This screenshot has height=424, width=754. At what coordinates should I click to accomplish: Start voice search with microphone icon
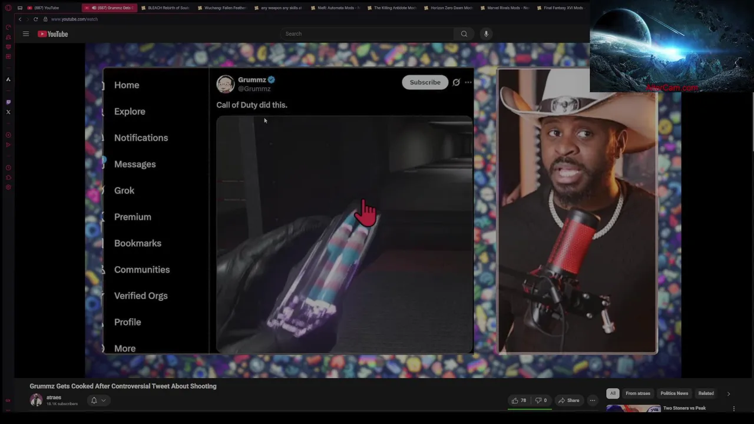coord(486,34)
